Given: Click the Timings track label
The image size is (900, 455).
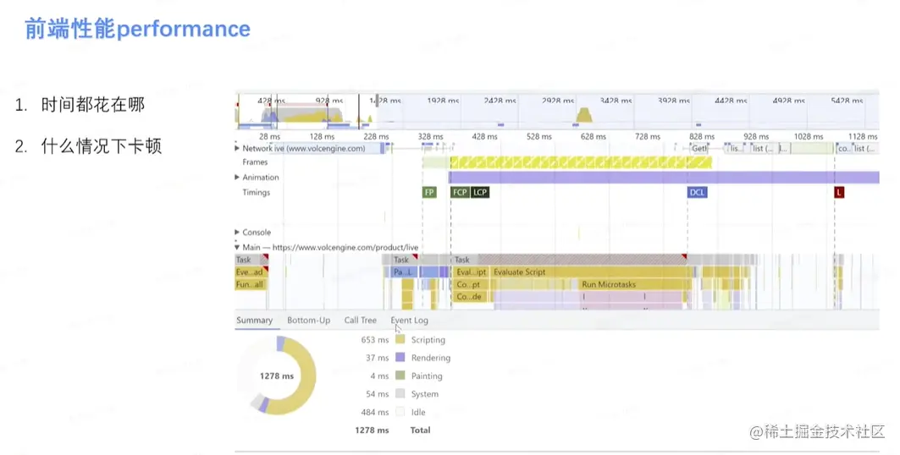Looking at the screenshot, I should pos(256,193).
